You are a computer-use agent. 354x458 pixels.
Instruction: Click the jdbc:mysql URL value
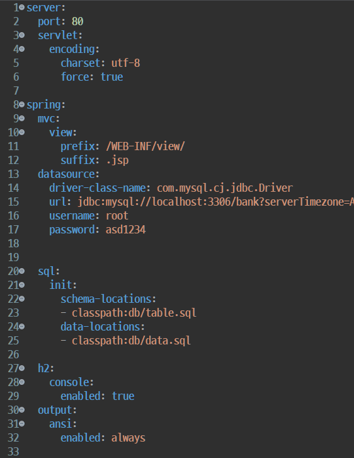(216, 202)
